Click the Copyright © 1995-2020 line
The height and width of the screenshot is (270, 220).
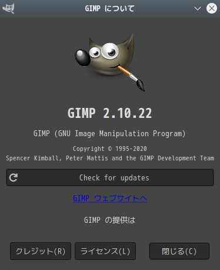(x=110, y=149)
